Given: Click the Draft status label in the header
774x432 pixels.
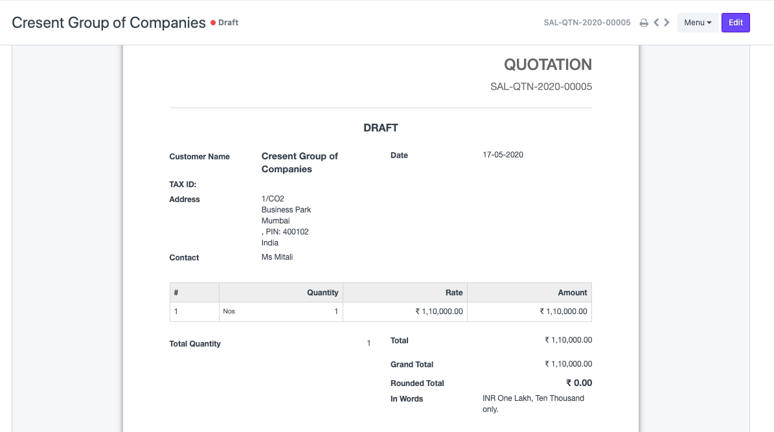Looking at the screenshot, I should (x=228, y=23).
